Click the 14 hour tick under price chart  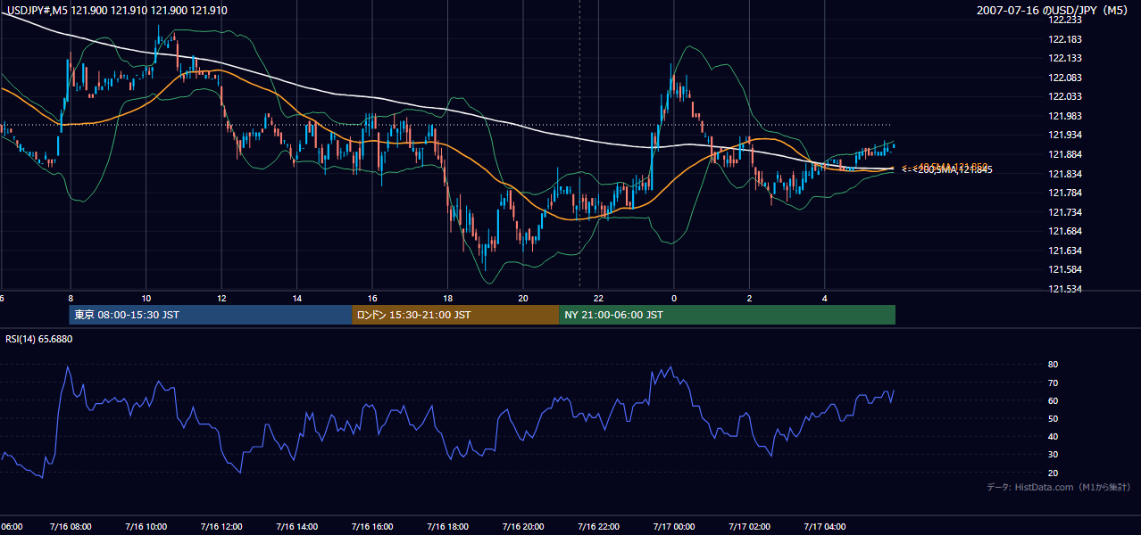pyautogui.click(x=296, y=298)
